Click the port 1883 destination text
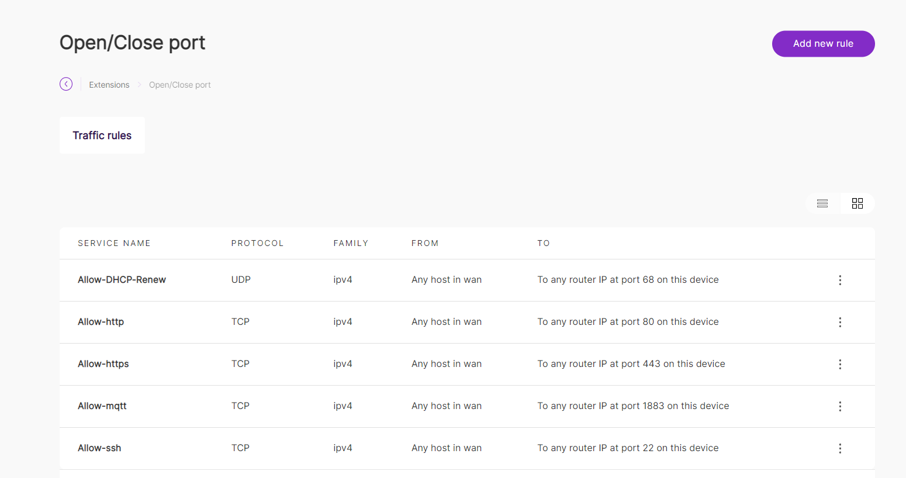The height and width of the screenshot is (478, 906). (633, 406)
